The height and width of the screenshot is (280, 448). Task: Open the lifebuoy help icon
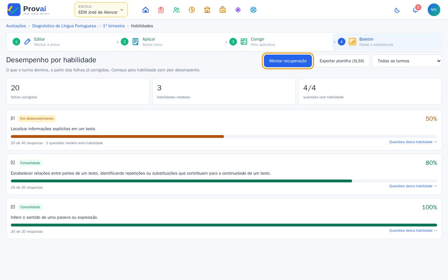coord(253,10)
